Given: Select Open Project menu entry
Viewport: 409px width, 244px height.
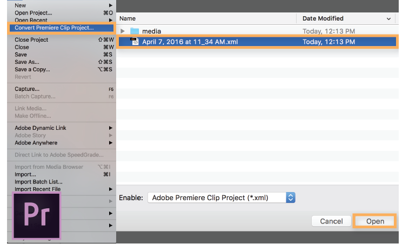Looking at the screenshot, I should [x=33, y=12].
